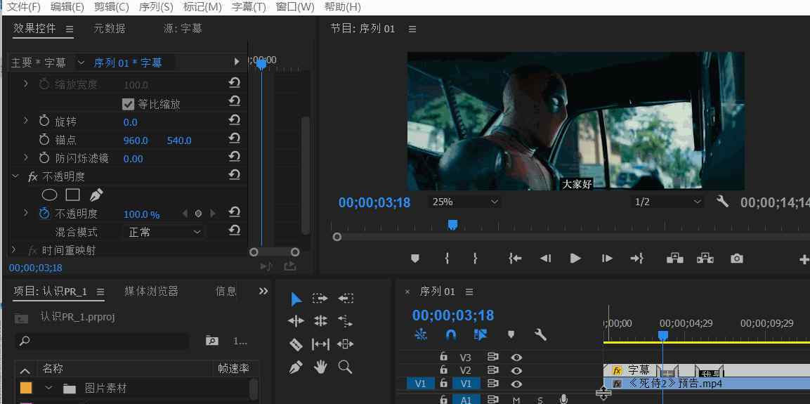The height and width of the screenshot is (404, 810).
Task: Reset the 旋转 parameter
Action: (235, 120)
